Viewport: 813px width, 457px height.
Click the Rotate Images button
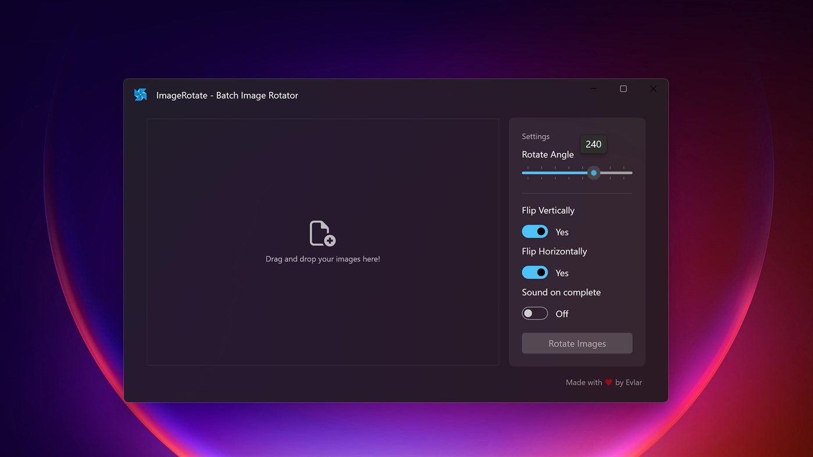coord(576,343)
